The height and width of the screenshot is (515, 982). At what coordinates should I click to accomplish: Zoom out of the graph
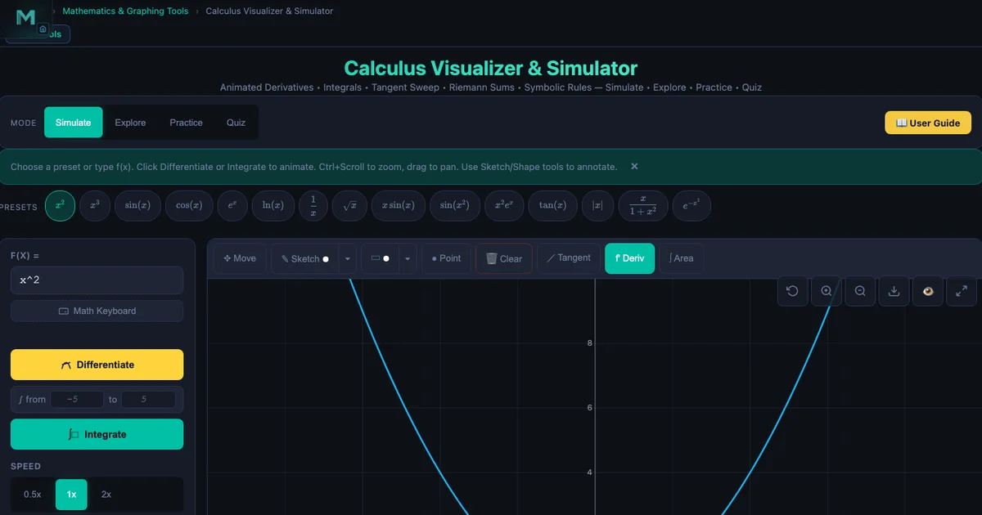click(860, 291)
